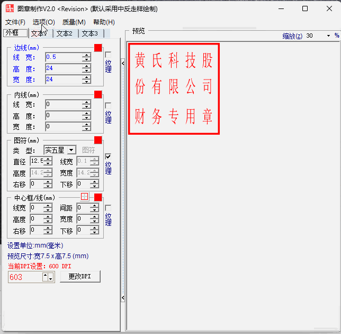The height and width of the screenshot is (334, 341).
Task: Increase the DPI value with up arrow
Action: coord(45,277)
